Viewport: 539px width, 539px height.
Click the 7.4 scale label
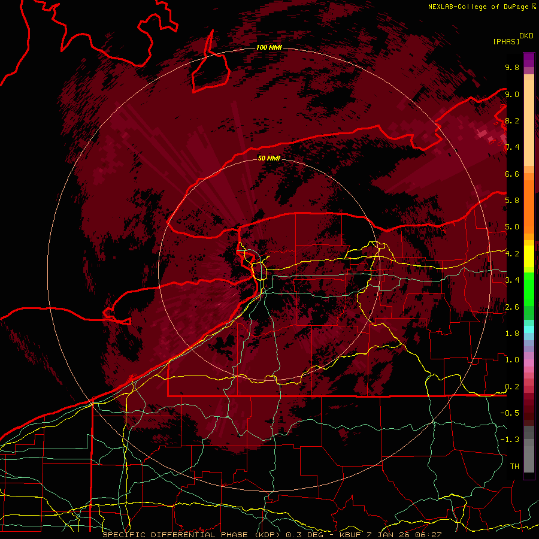512,147
